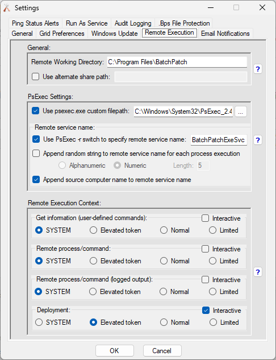This screenshot has height=360, width=276.
Task: Go to Audit Logging tab
Action: pyautogui.click(x=133, y=23)
